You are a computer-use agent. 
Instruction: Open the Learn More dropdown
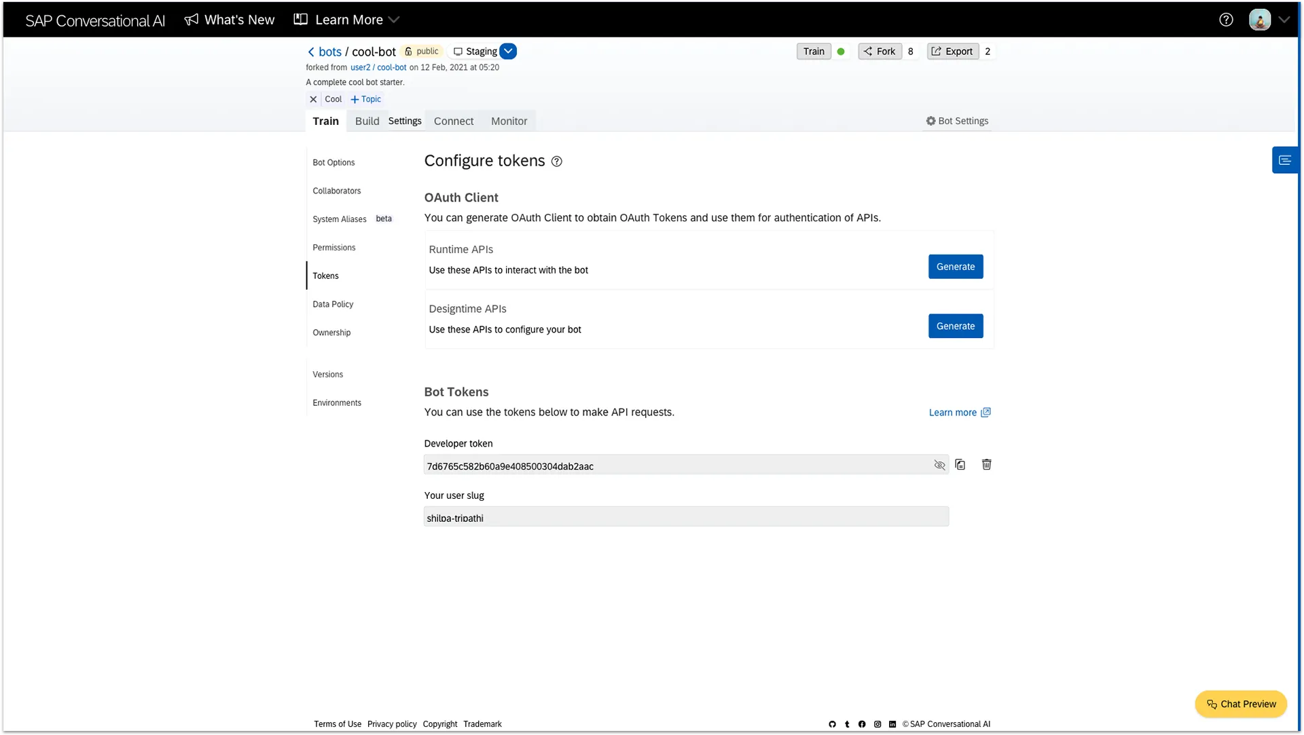pos(346,20)
